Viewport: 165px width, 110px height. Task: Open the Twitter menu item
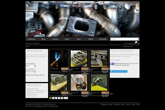tap(91, 39)
